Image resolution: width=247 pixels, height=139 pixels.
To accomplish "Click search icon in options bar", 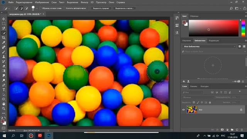I will tap(231, 8).
